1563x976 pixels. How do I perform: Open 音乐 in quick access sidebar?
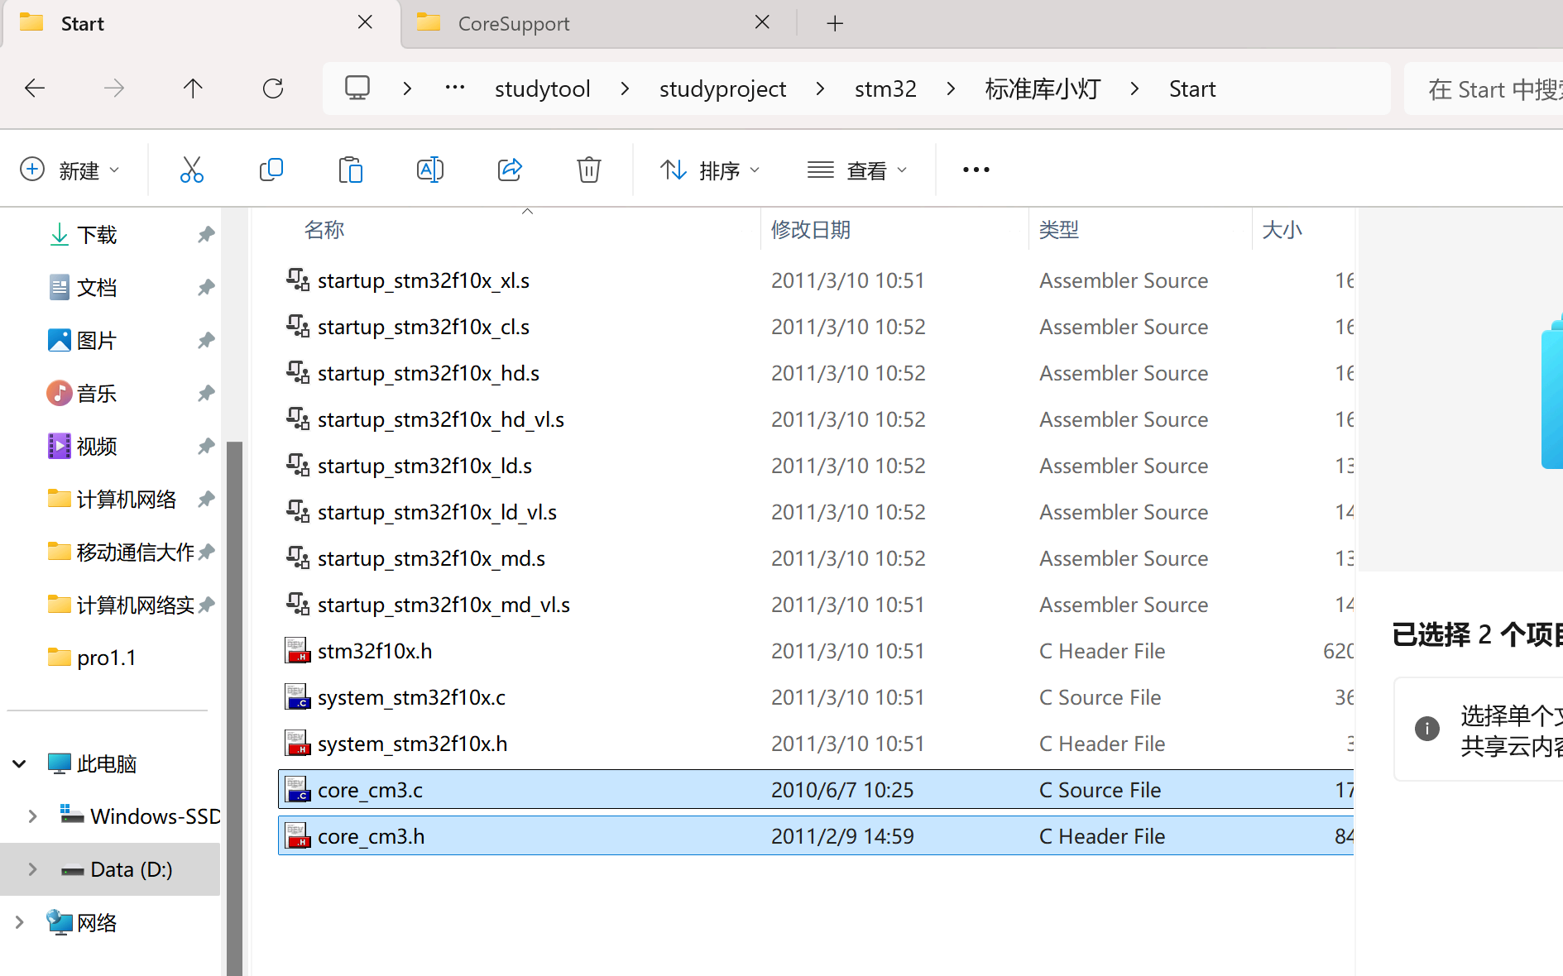(x=96, y=394)
